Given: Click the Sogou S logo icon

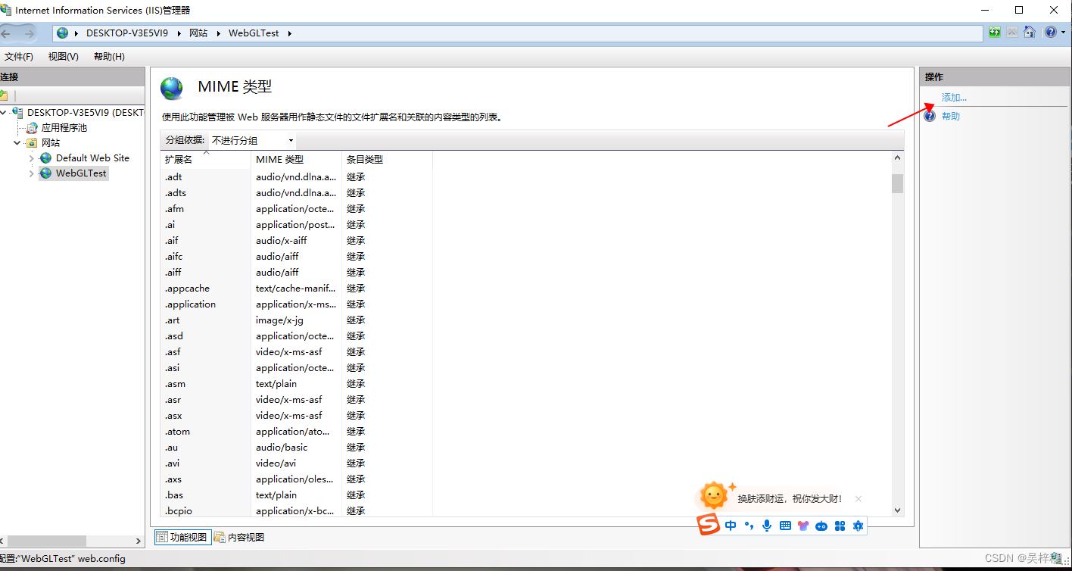Looking at the screenshot, I should point(709,526).
